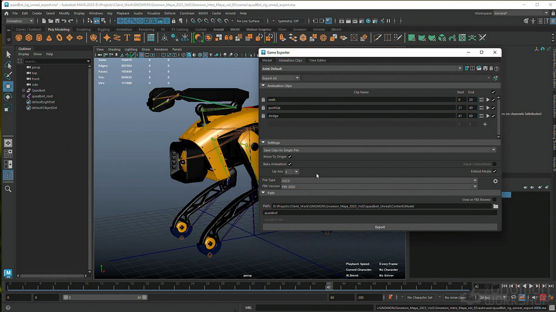556x312 pixels.
Task: Open the File Type ASCII dropdown
Action: click(379, 180)
